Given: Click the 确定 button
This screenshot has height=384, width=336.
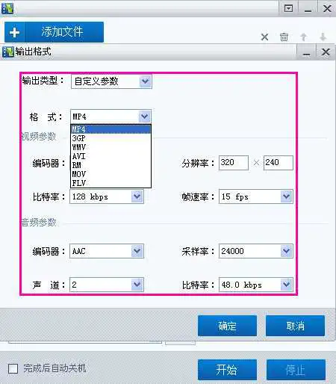Looking at the screenshot, I should [227, 326].
